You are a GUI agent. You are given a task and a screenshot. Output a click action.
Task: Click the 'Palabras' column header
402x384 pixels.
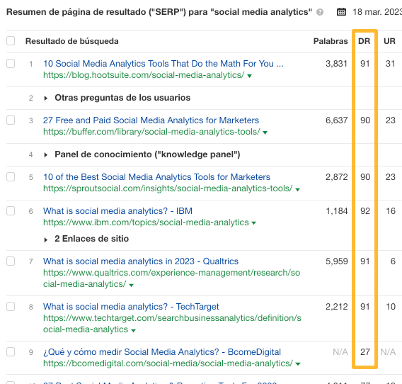click(331, 41)
